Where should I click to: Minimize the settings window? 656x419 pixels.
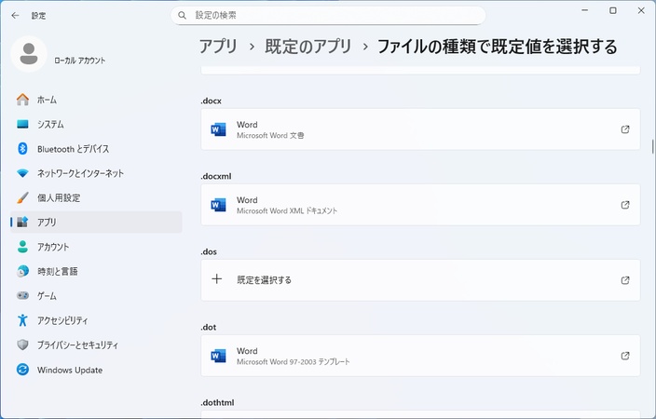pos(585,10)
